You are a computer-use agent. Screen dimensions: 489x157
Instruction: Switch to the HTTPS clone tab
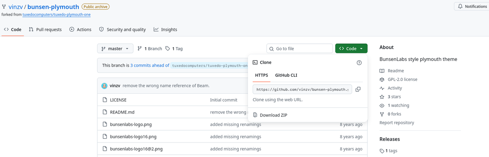(x=262, y=75)
